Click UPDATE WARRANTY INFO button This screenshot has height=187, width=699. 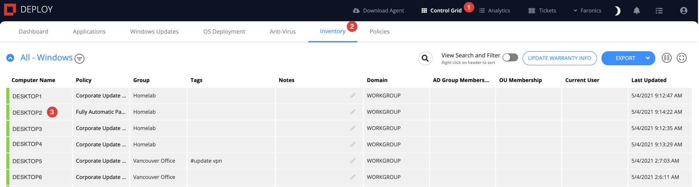[560, 58]
